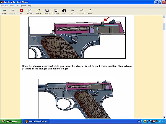Open the Go menu
The width and height of the screenshot is (166, 124).
tap(17, 6)
